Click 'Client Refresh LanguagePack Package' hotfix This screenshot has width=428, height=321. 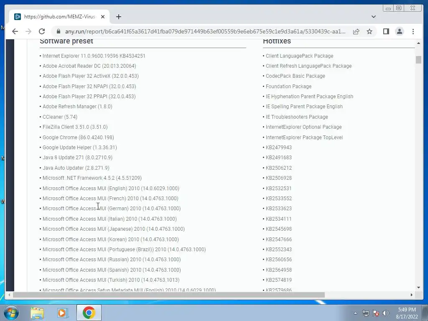click(309, 66)
